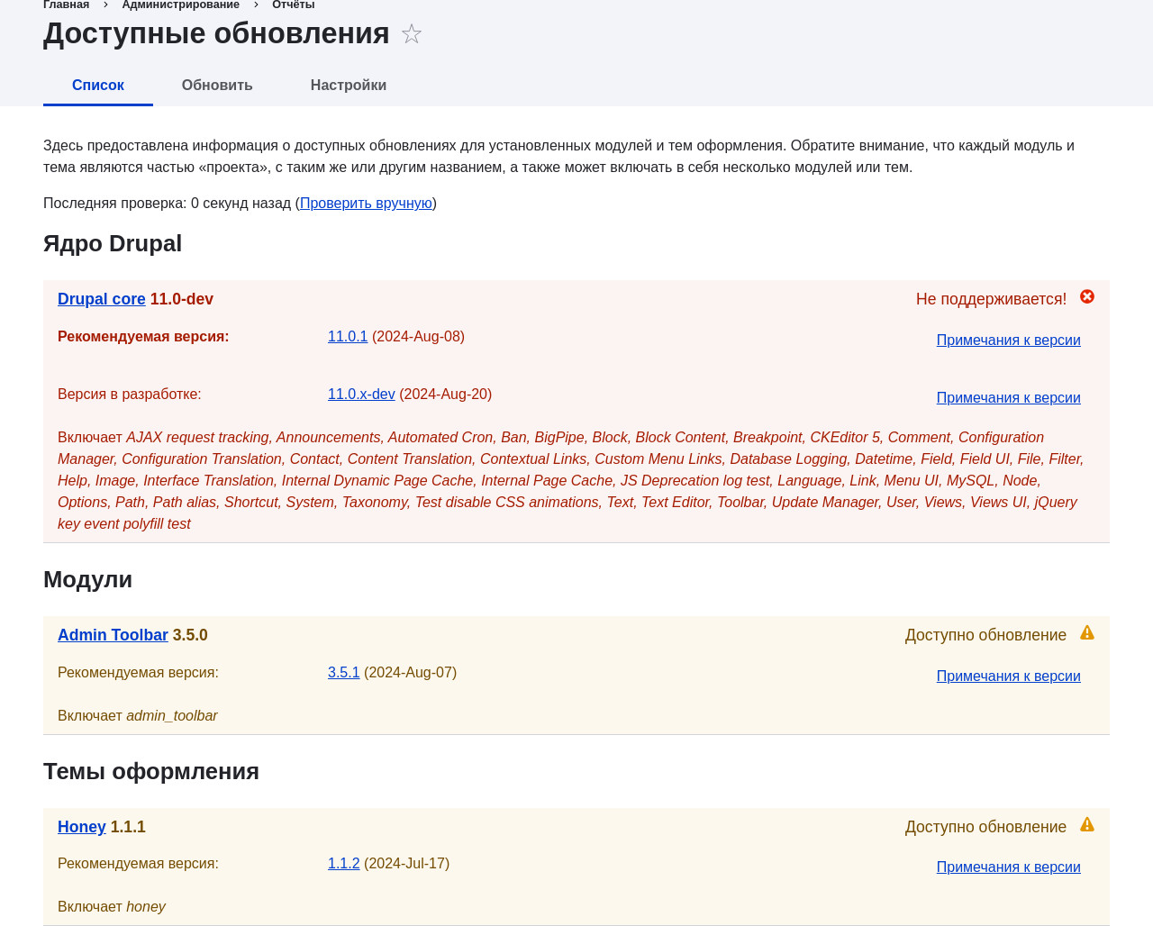This screenshot has height=926, width=1153.
Task: Click the Версия в разработке label
Action: tap(130, 395)
